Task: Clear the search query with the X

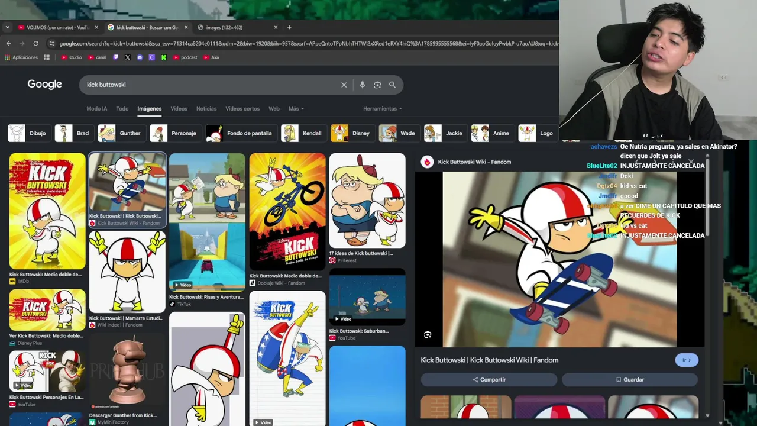Action: coord(344,85)
